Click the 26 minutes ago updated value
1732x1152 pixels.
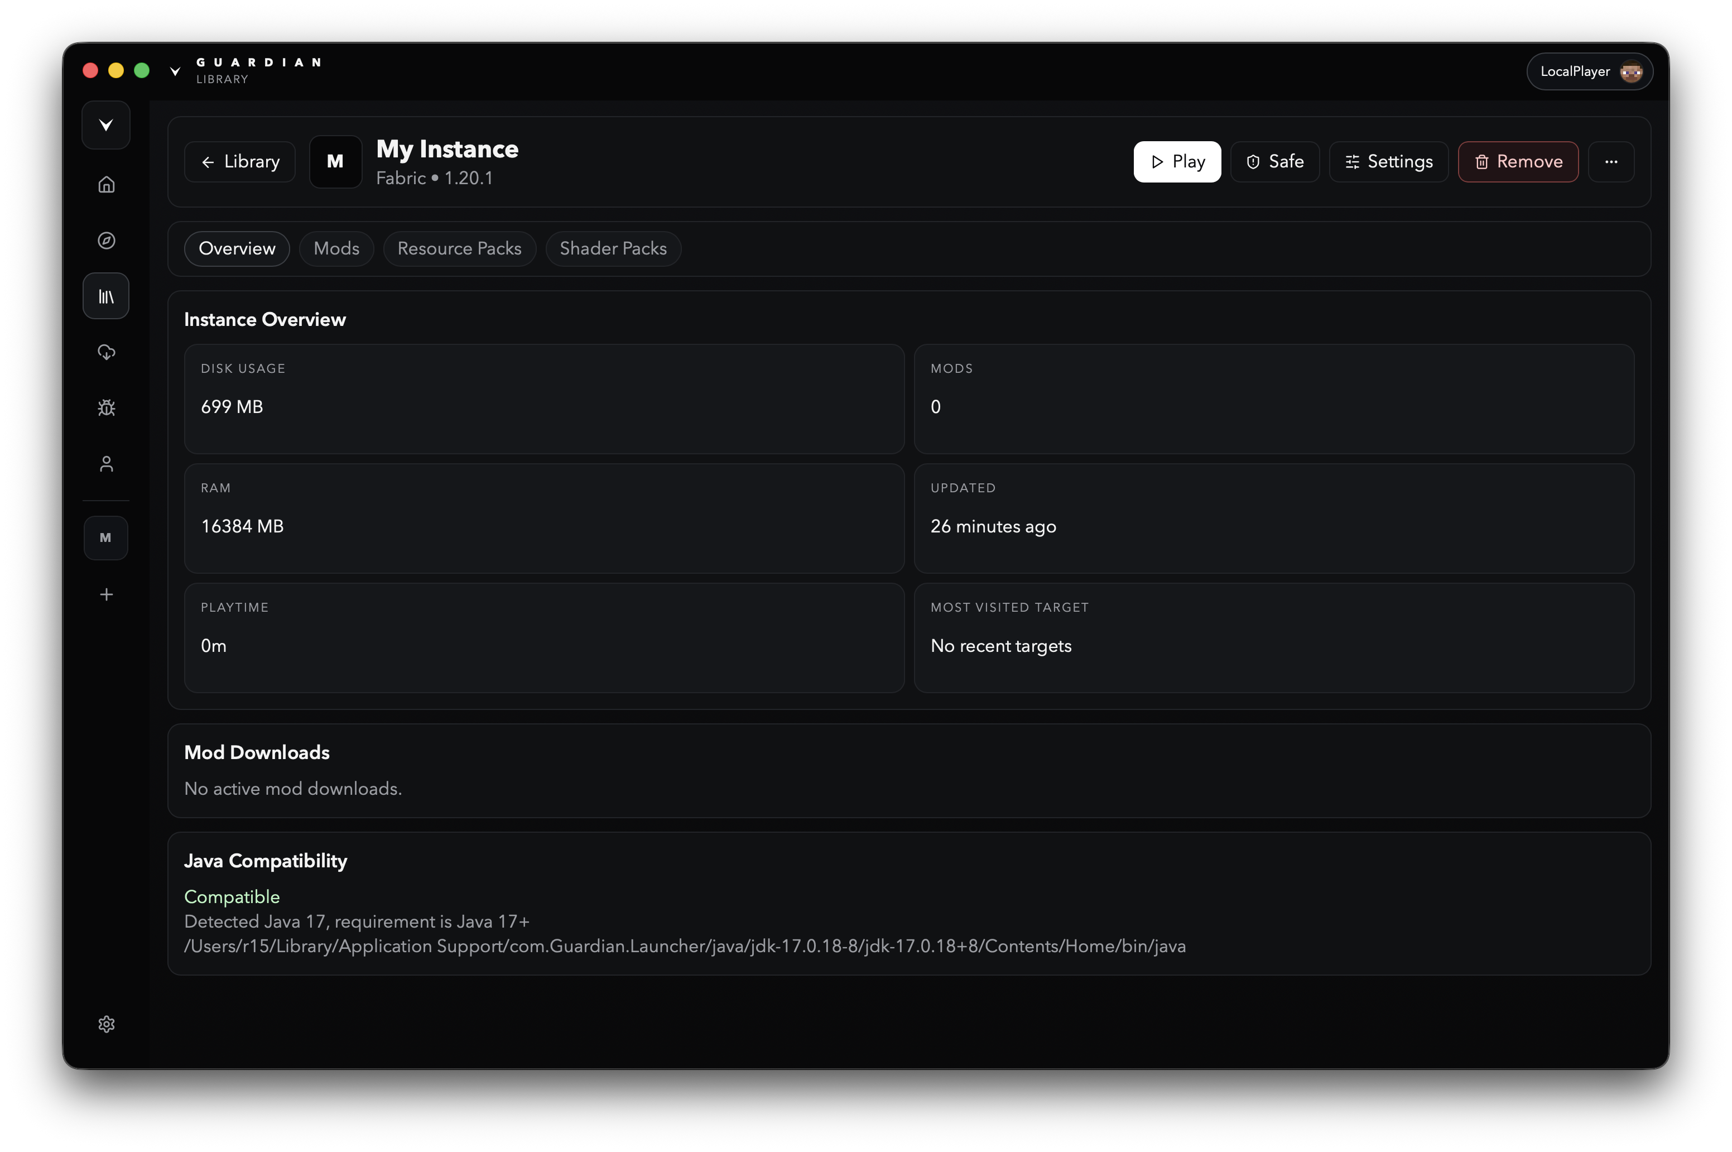pos(993,527)
